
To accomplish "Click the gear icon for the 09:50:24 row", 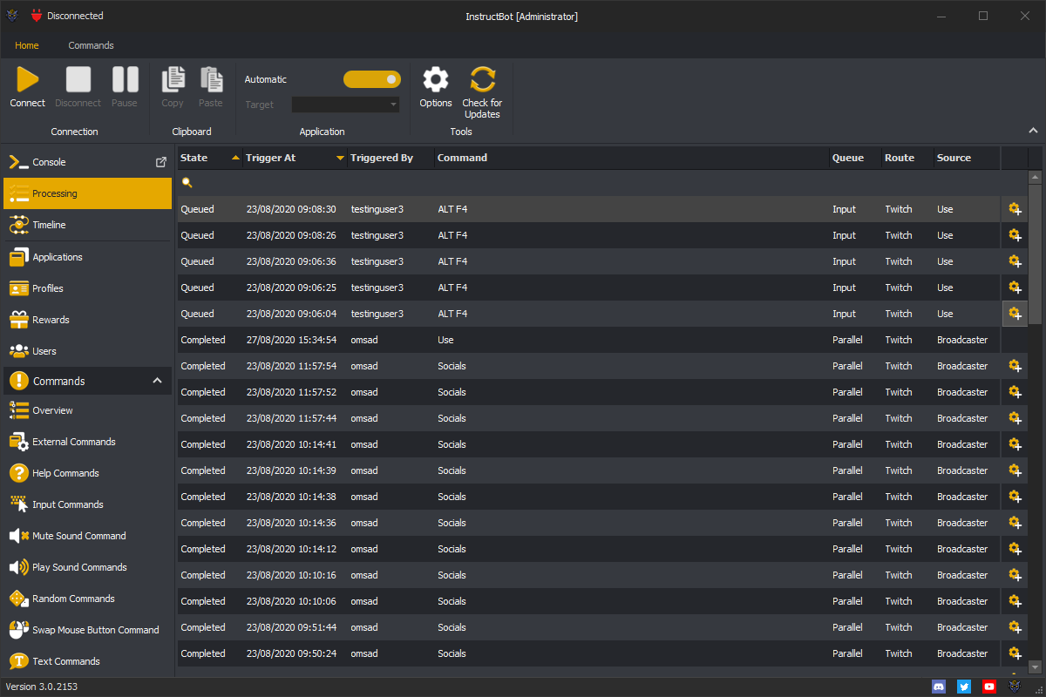I will (x=1015, y=653).
